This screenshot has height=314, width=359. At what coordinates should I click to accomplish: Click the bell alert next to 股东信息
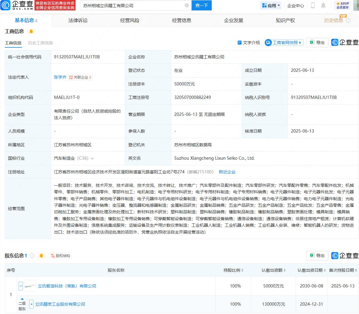point(41,256)
